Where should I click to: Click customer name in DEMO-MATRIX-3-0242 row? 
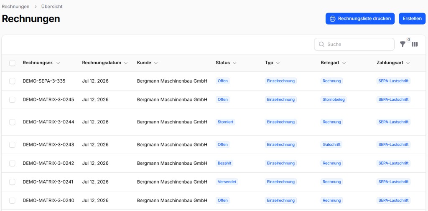click(172, 163)
